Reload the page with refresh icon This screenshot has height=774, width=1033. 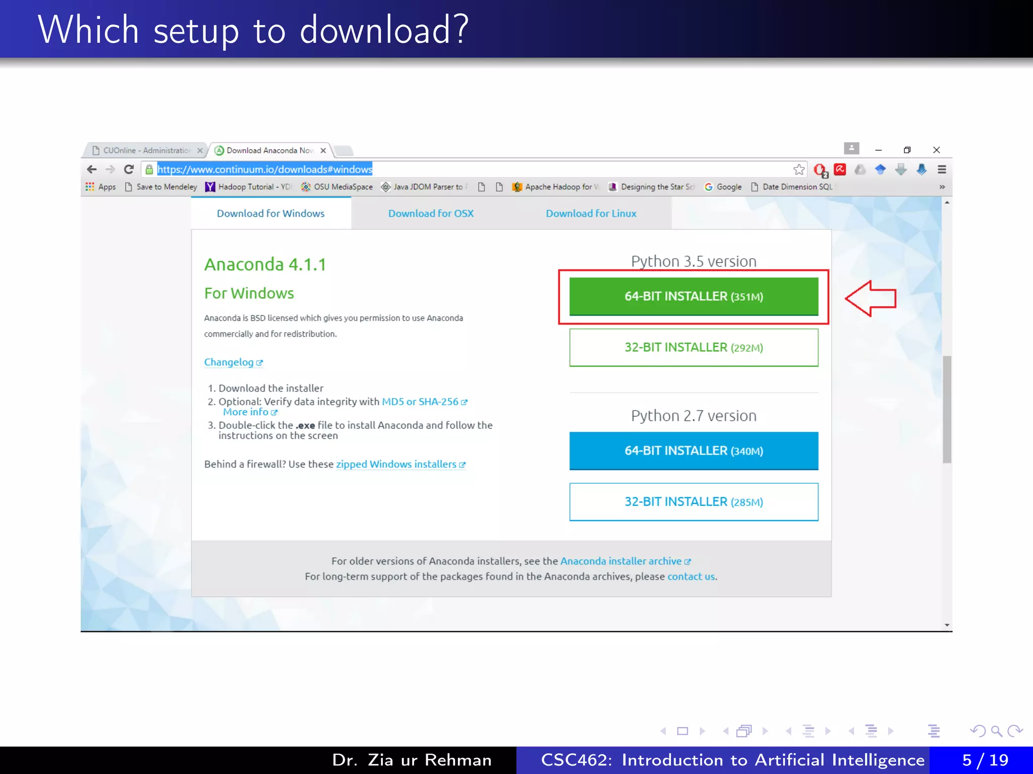[129, 169]
